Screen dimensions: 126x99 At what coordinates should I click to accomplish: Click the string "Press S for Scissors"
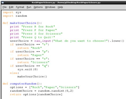(x=42, y=34)
